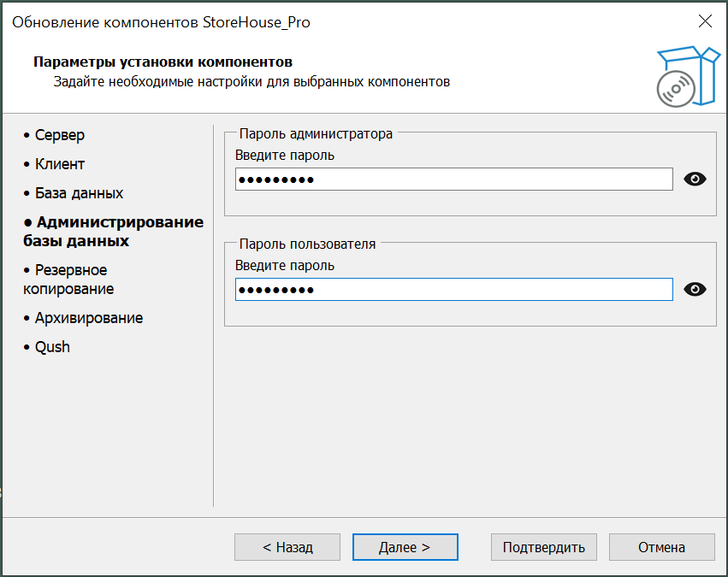Open the Архивирование section

pyautogui.click(x=88, y=318)
